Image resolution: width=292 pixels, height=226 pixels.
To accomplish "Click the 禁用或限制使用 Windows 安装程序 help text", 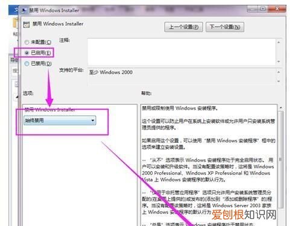I will point(180,108).
